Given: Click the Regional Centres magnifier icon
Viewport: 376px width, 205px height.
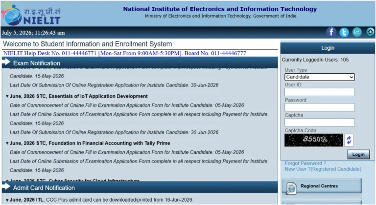Looking at the screenshot, I should 291,188.
